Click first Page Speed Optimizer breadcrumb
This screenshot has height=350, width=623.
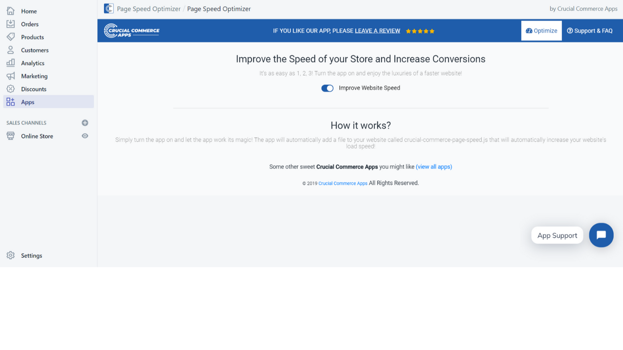(148, 9)
